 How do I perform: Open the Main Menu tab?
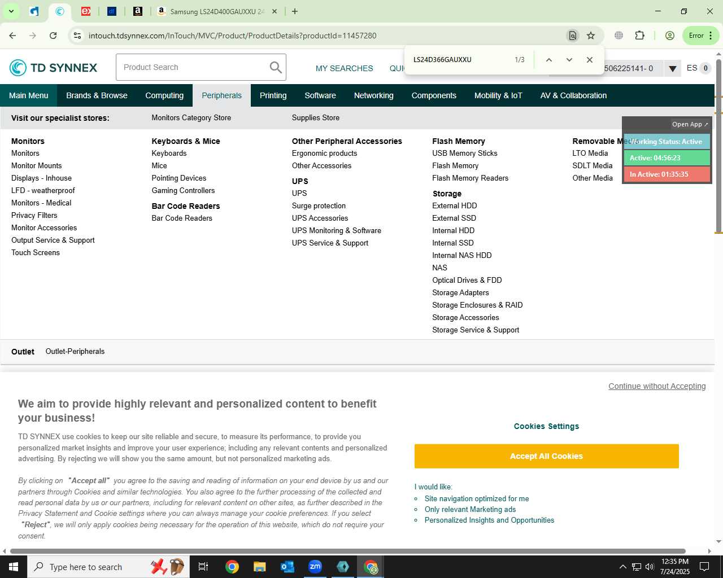[x=29, y=95]
